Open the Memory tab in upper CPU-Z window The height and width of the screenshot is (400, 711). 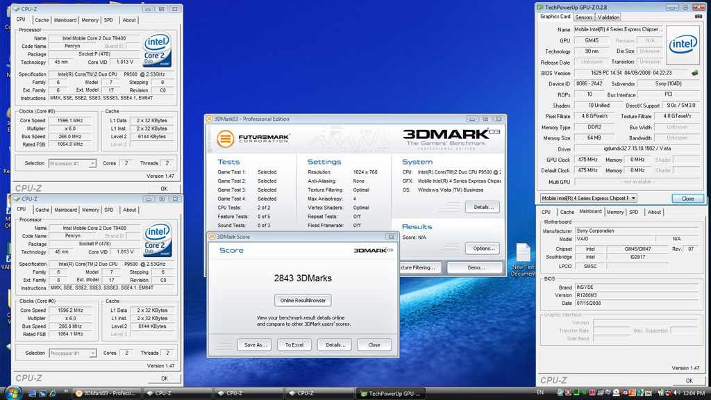coord(90,20)
